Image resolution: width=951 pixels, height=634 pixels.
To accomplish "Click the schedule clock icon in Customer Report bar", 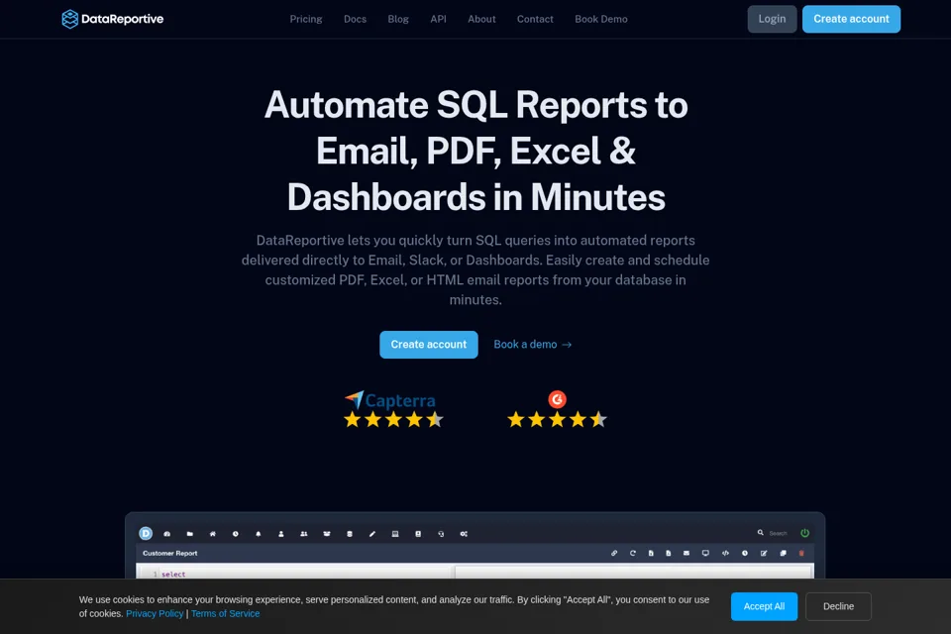I will [745, 554].
